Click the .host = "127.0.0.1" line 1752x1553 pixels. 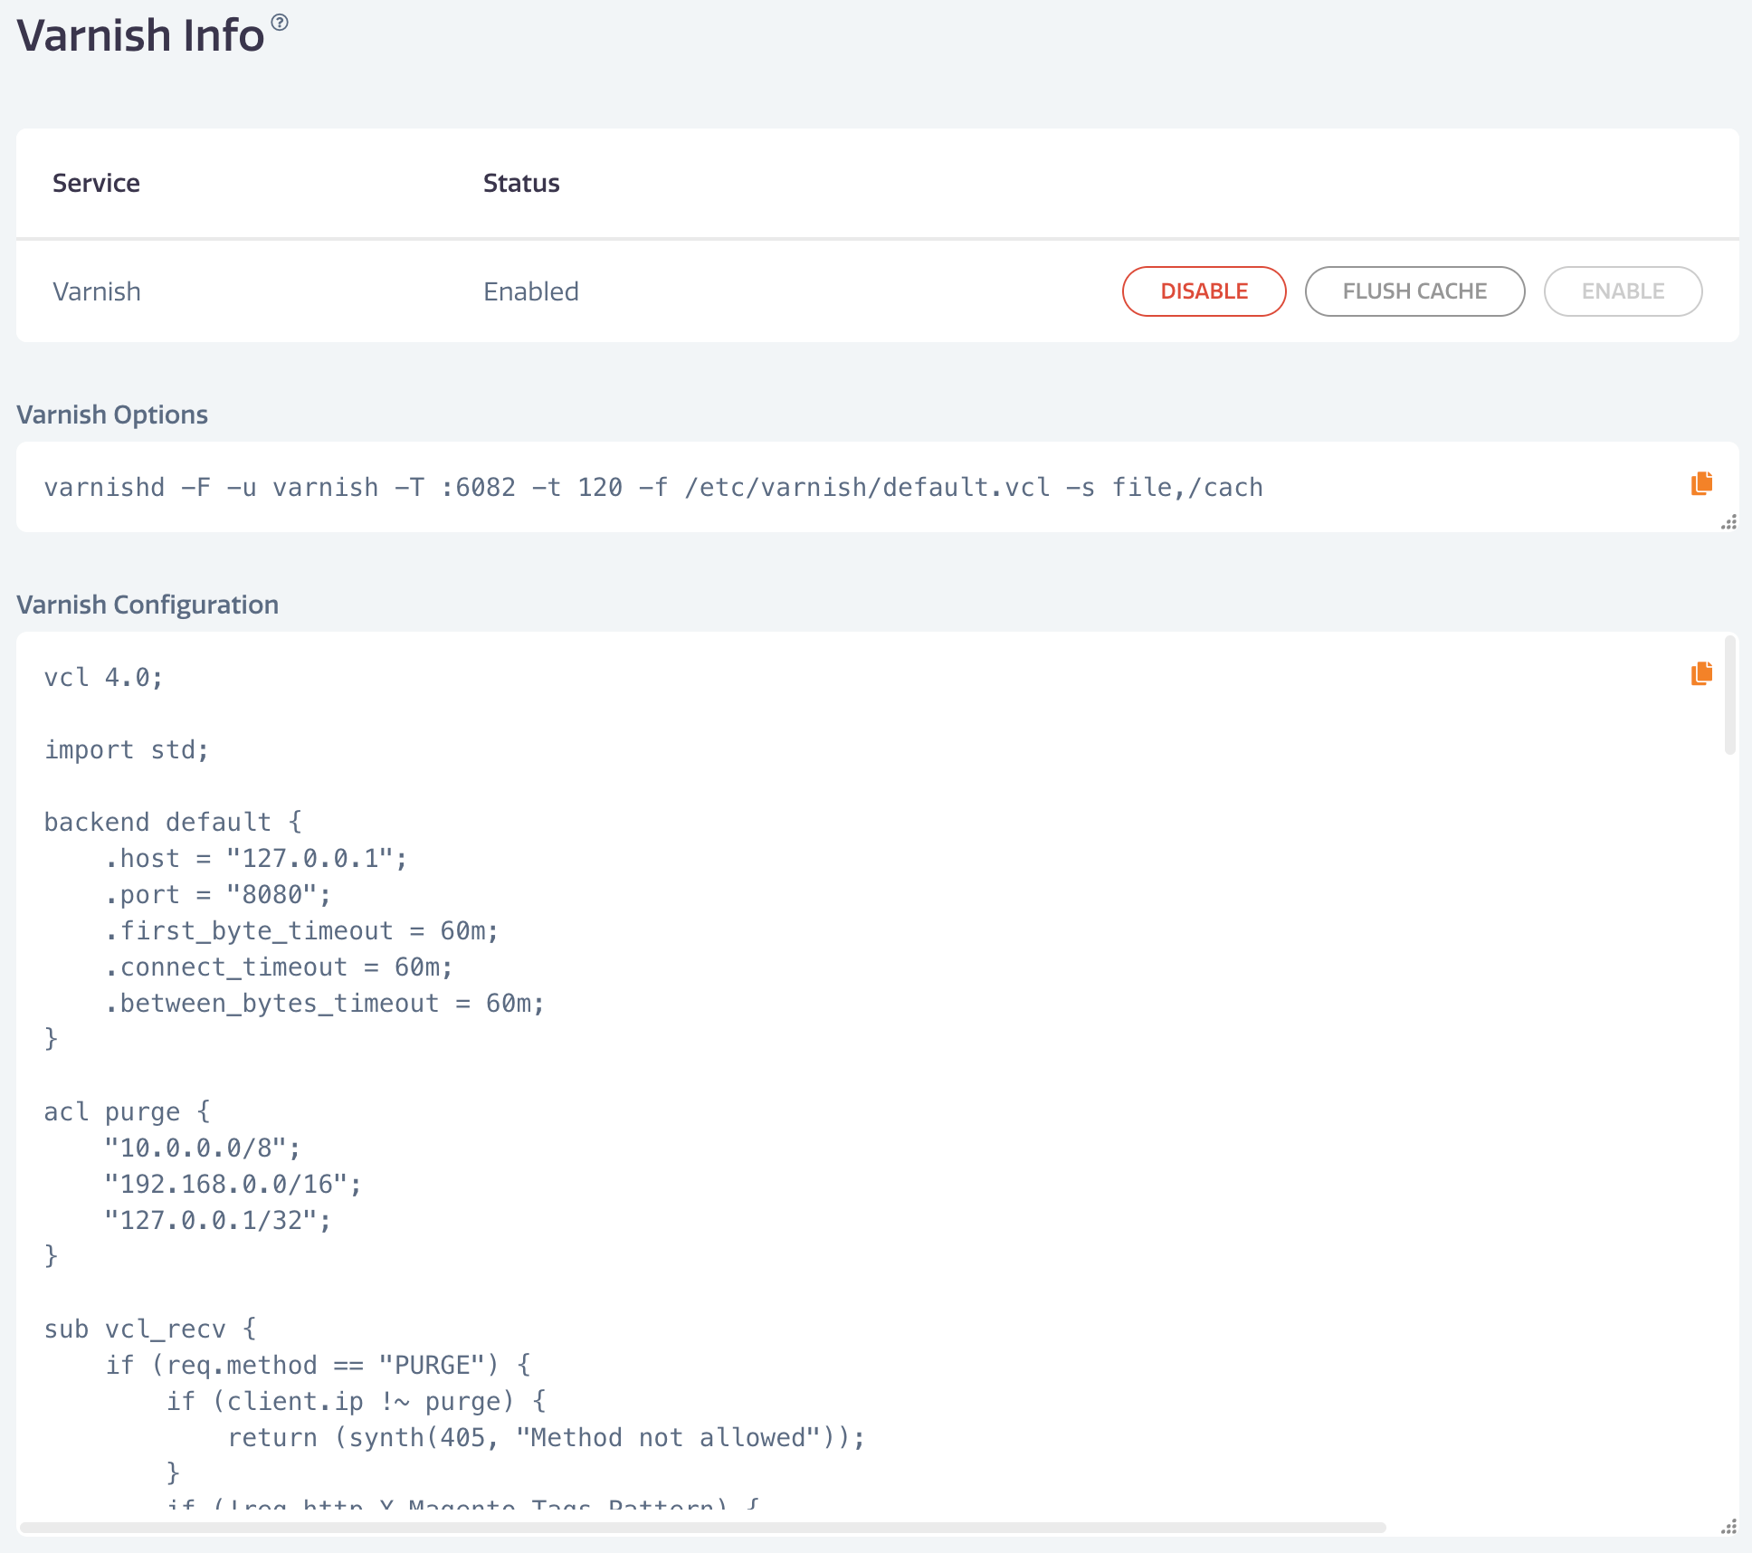256,859
